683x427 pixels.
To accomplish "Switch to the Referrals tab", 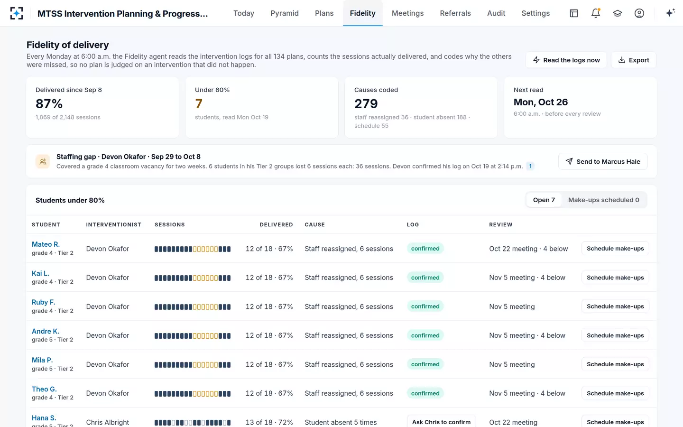I will click(455, 13).
